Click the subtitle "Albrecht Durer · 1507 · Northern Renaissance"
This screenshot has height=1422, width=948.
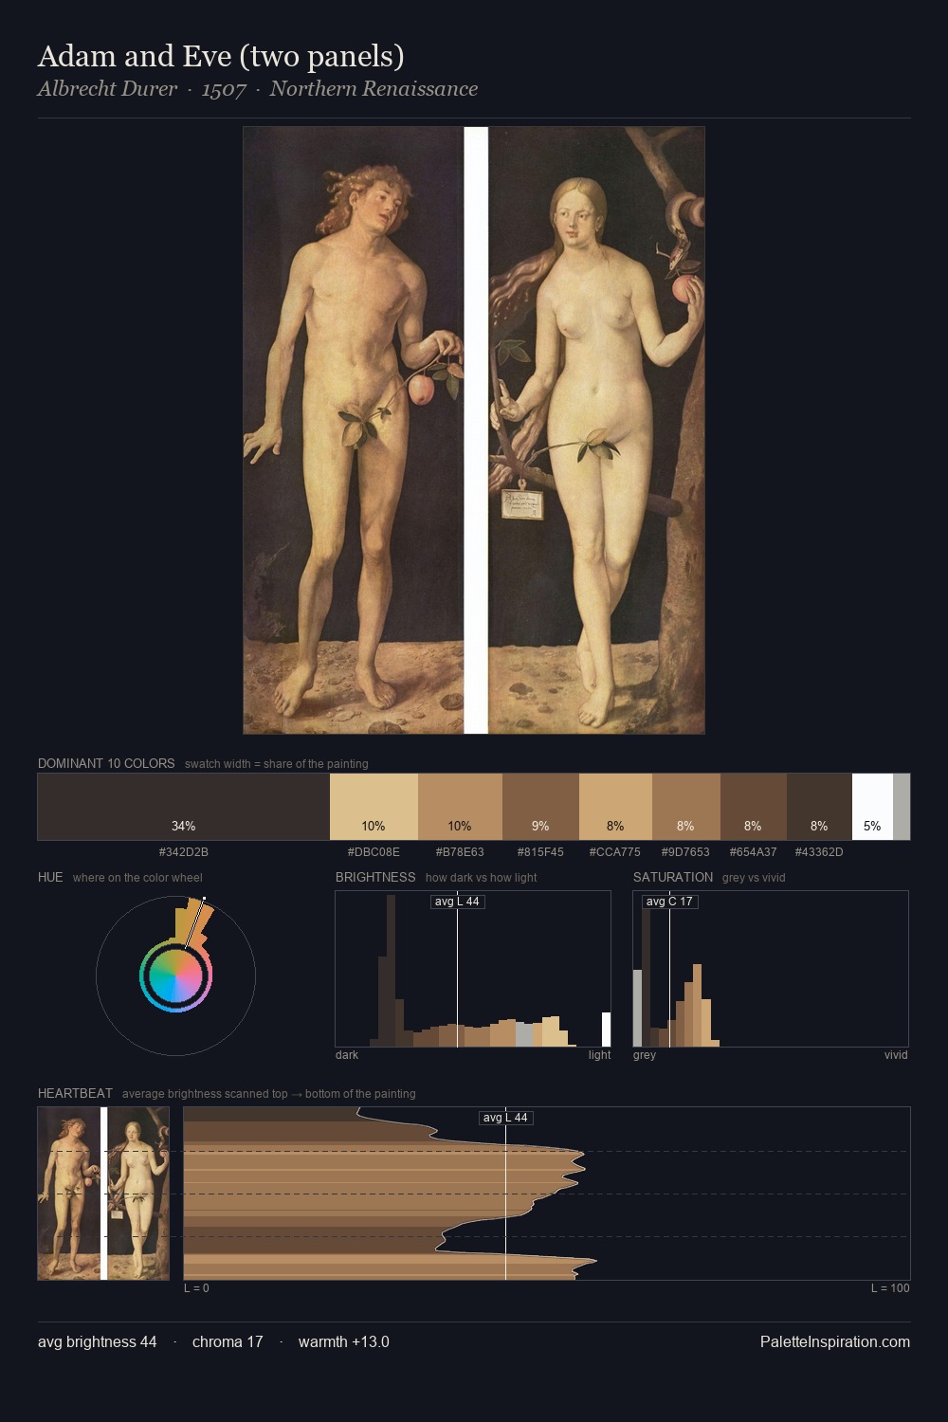tap(258, 89)
